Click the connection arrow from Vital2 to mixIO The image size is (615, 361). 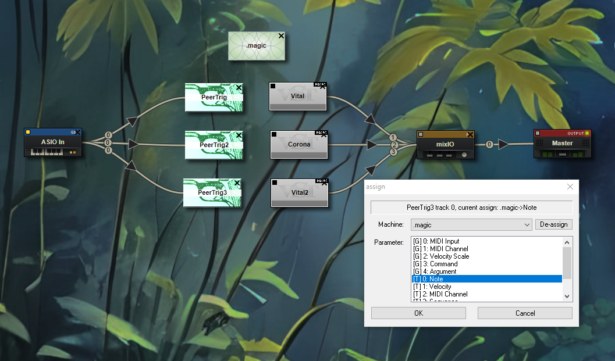pyautogui.click(x=370, y=170)
